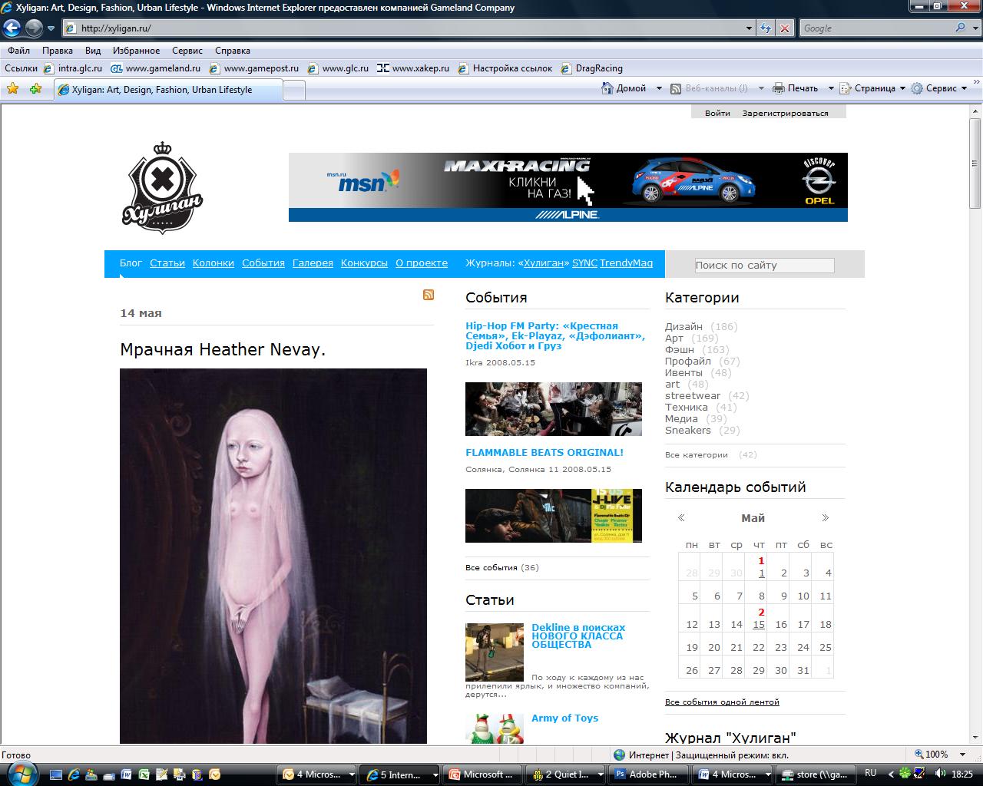Open the www.xakep.ru favorites link

click(413, 68)
